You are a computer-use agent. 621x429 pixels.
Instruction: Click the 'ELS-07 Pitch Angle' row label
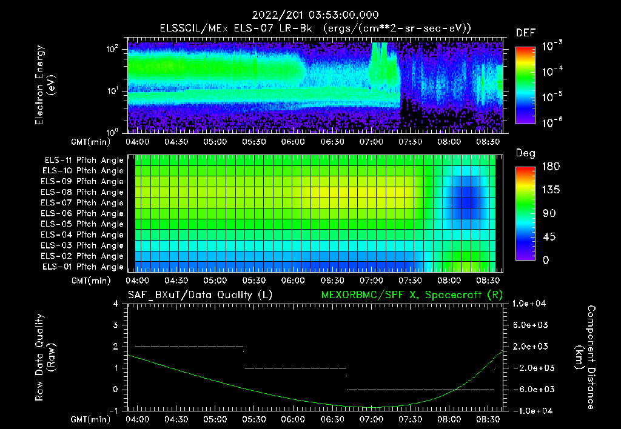[82, 202]
